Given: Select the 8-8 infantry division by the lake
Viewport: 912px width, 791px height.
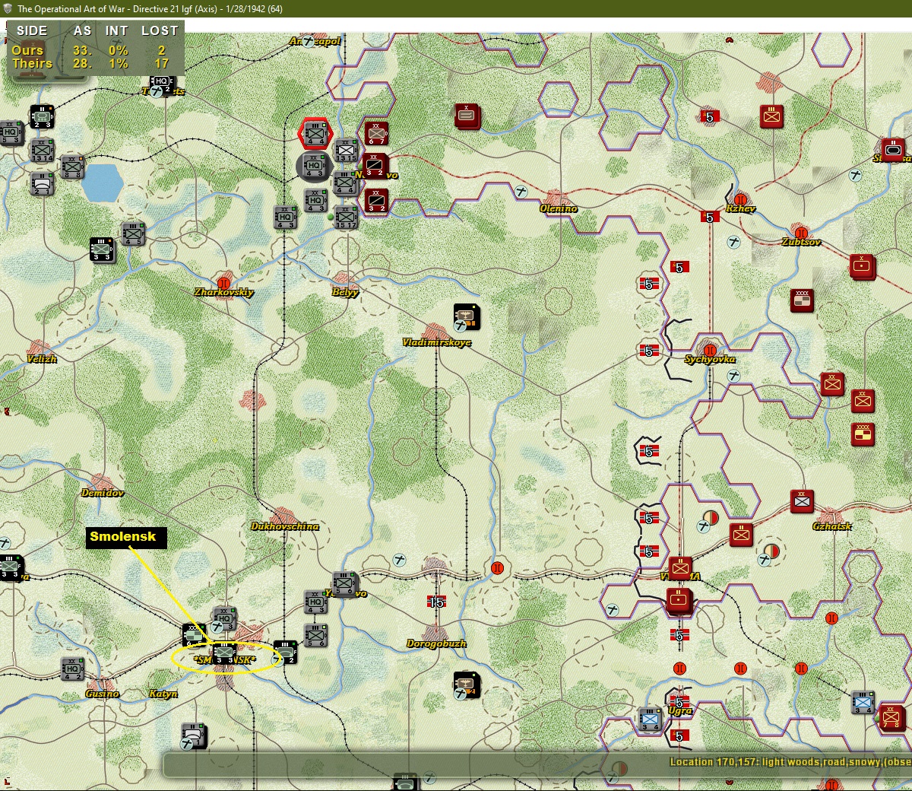Looking at the screenshot, I should click(72, 167).
